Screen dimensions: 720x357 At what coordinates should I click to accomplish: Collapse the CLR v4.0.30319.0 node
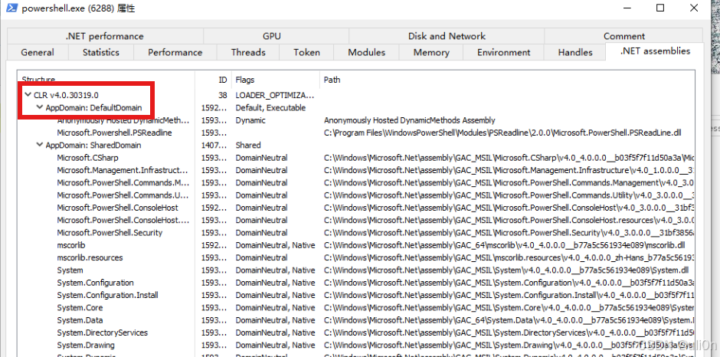(x=28, y=95)
